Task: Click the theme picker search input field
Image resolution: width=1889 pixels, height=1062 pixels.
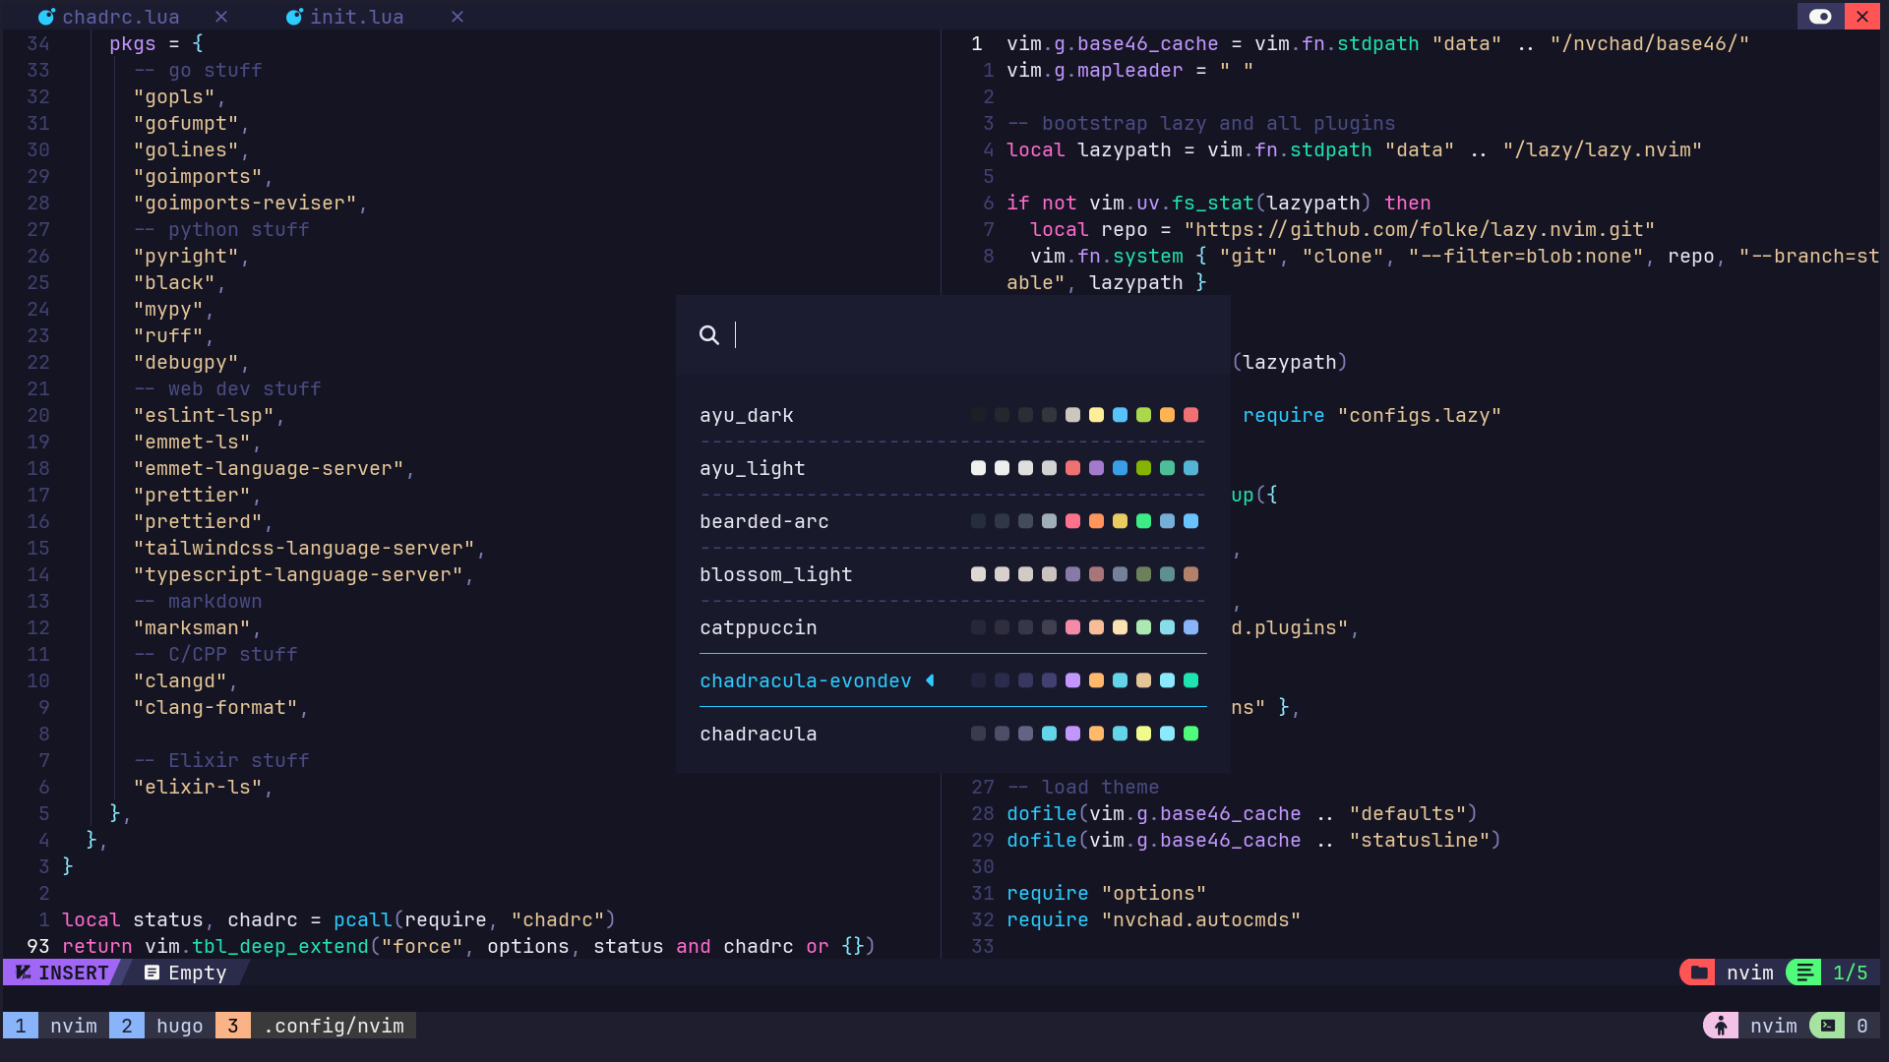Action: click(836, 335)
